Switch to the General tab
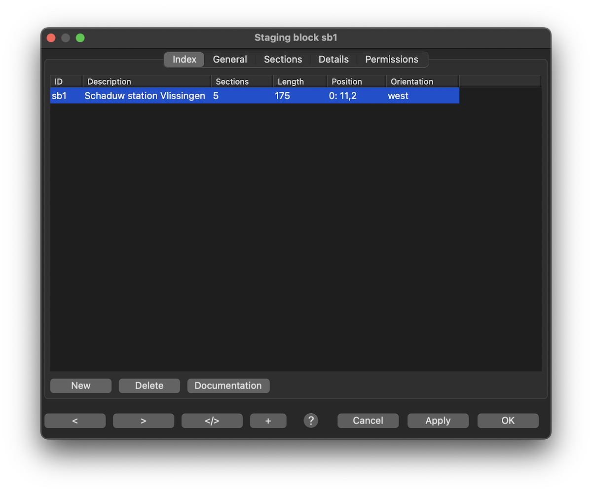The height and width of the screenshot is (493, 592). click(x=230, y=60)
